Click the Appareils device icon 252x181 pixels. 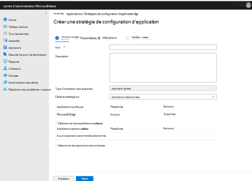click(5, 40)
